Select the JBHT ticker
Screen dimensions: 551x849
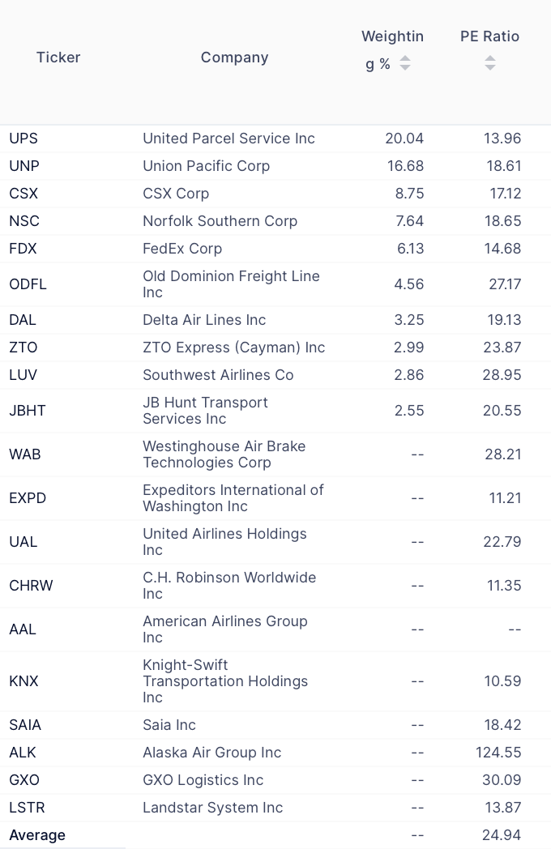(x=28, y=411)
